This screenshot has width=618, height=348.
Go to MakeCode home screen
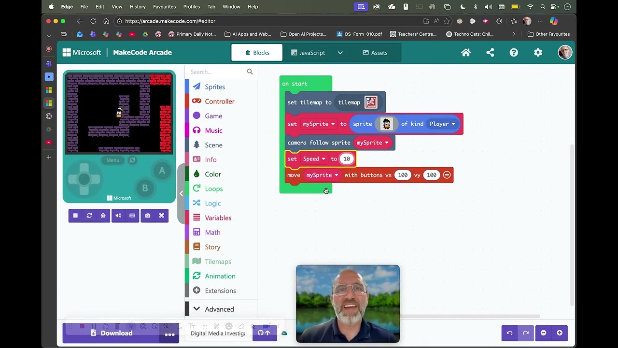(x=466, y=53)
